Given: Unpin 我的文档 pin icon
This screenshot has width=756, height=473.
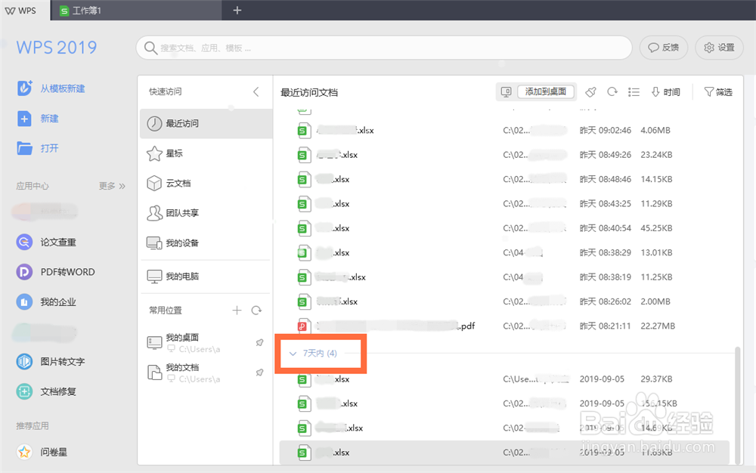Looking at the screenshot, I should [259, 373].
